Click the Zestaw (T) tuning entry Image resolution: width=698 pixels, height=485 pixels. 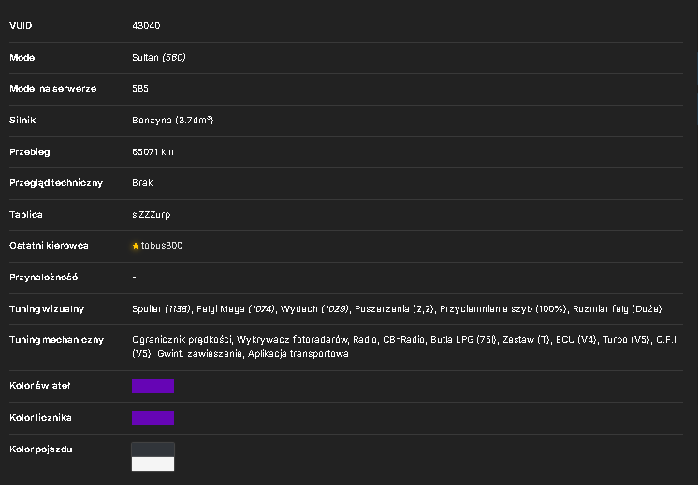(526, 339)
